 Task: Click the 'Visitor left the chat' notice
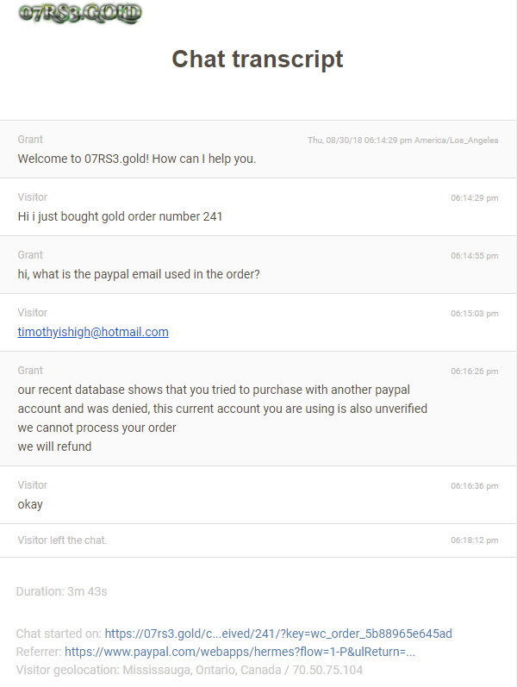[x=62, y=540]
